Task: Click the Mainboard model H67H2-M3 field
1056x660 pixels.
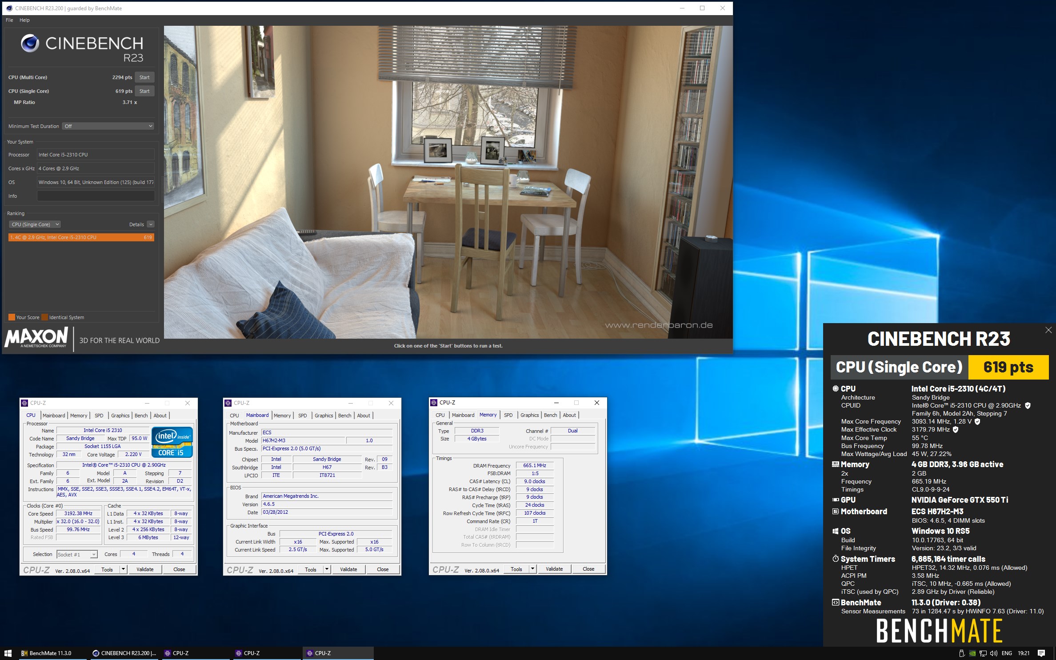Action: (303, 440)
